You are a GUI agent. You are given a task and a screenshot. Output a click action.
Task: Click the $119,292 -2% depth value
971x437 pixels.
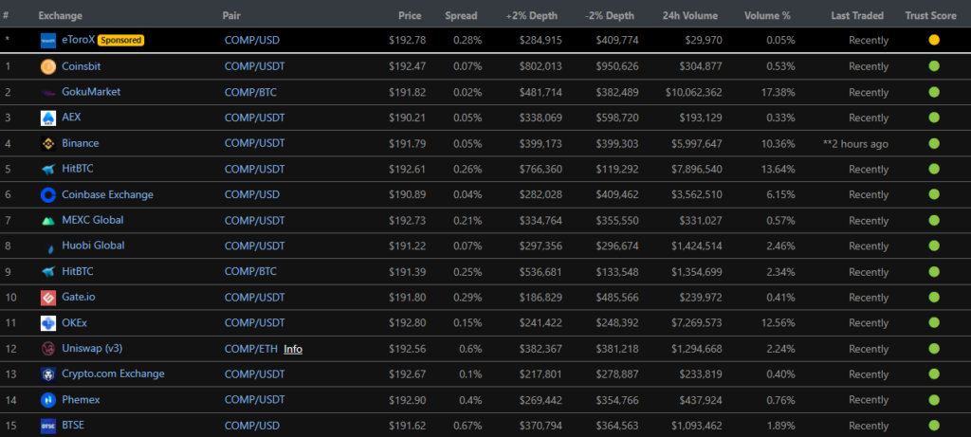coord(617,170)
